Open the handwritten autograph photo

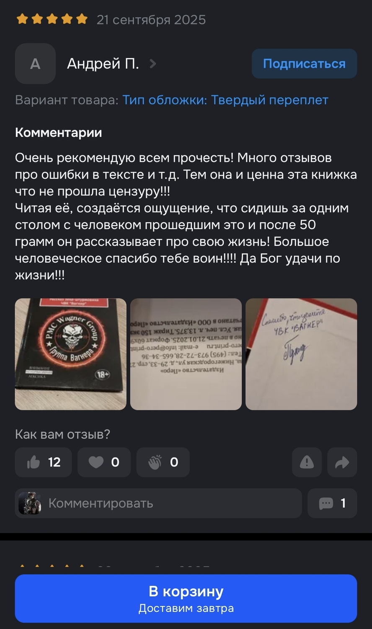[x=301, y=354]
